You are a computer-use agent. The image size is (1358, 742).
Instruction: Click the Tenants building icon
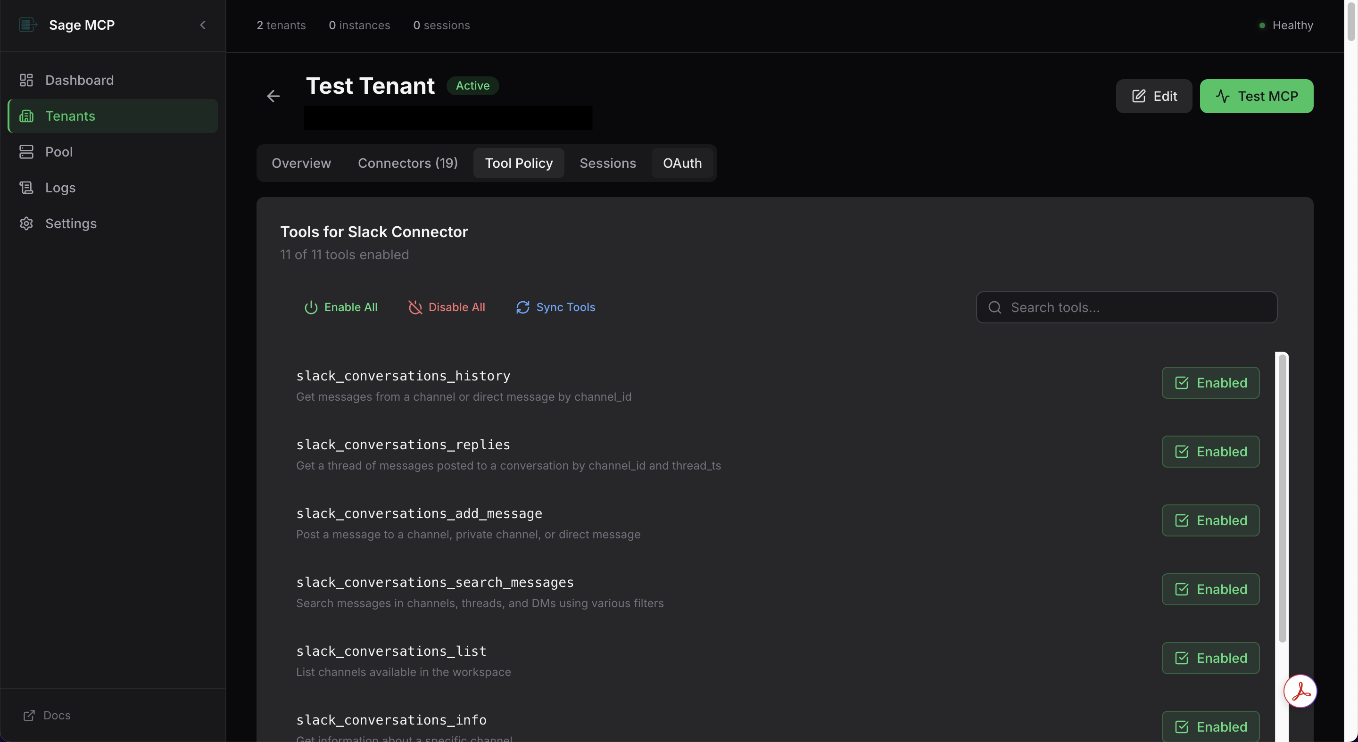pyautogui.click(x=26, y=116)
